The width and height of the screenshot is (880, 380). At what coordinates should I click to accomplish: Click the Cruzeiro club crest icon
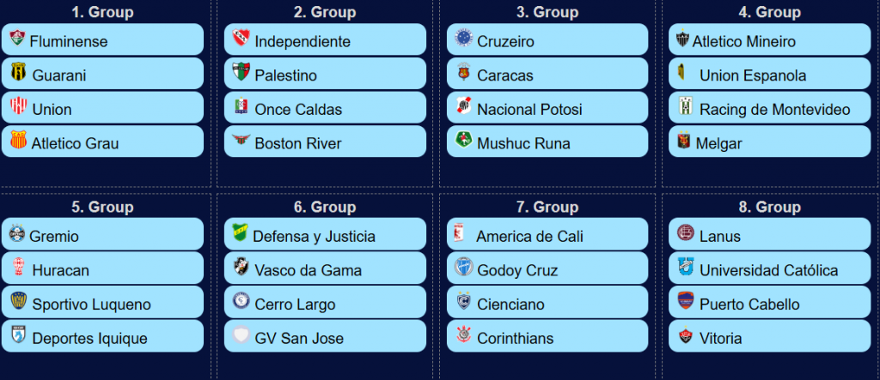coord(463,38)
